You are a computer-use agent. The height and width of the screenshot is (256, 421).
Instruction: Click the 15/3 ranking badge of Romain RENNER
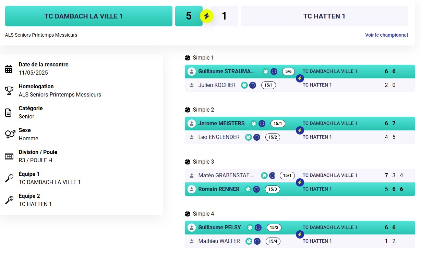point(273,189)
